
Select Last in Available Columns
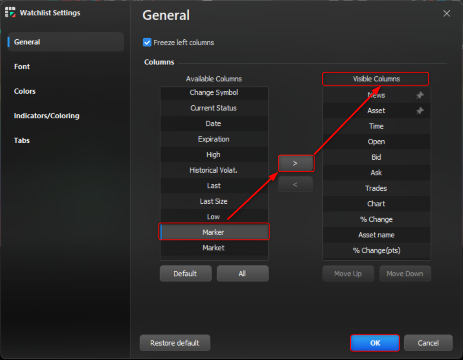[x=214, y=186]
